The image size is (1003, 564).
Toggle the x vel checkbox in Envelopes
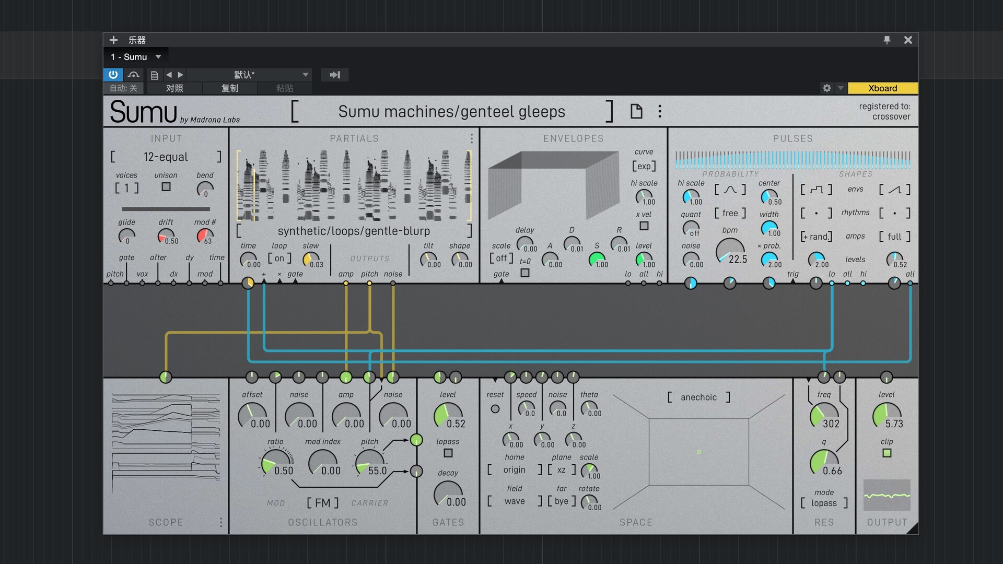click(644, 226)
